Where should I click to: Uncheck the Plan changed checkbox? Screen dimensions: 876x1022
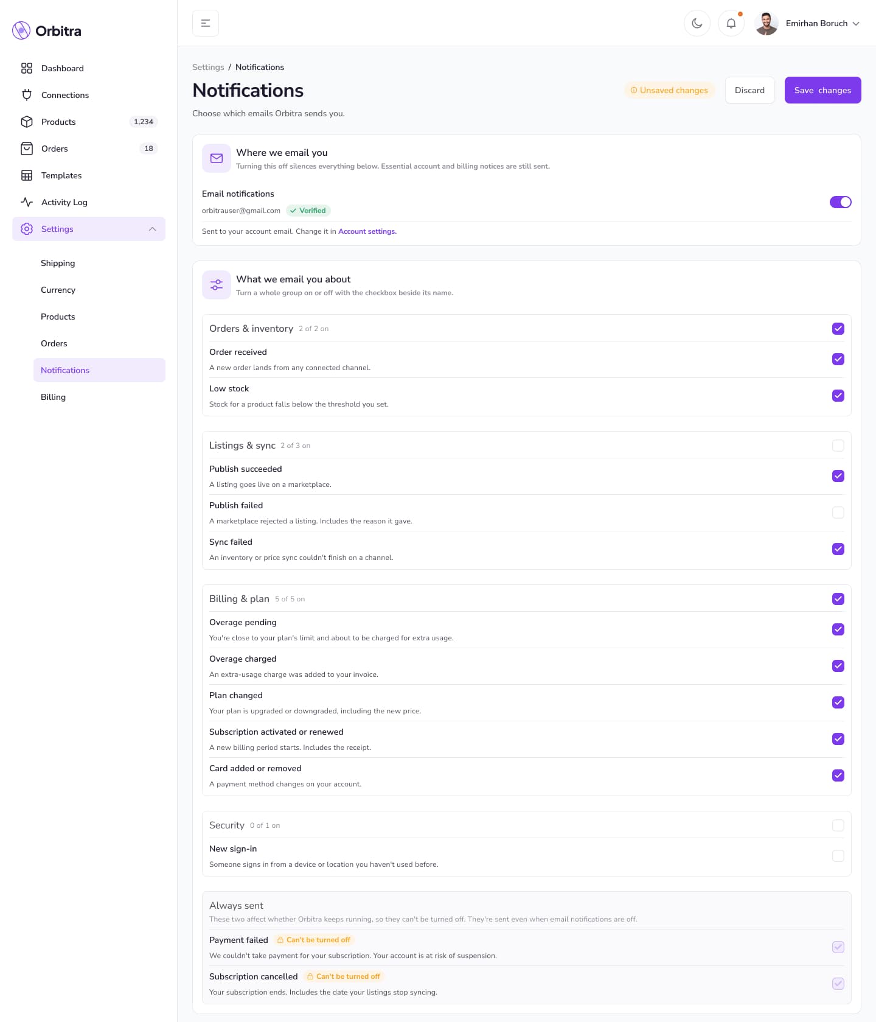838,702
